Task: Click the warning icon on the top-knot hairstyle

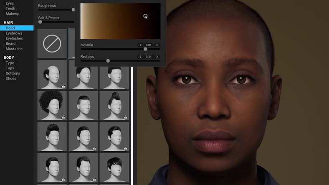Action: pyautogui.click(x=125, y=117)
